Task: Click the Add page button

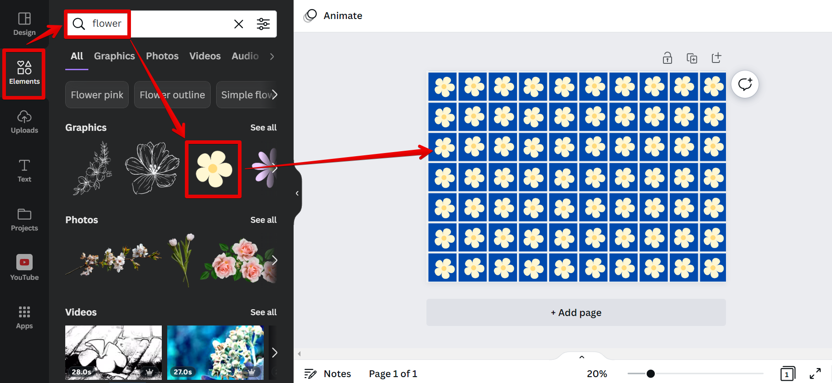Action: point(576,312)
